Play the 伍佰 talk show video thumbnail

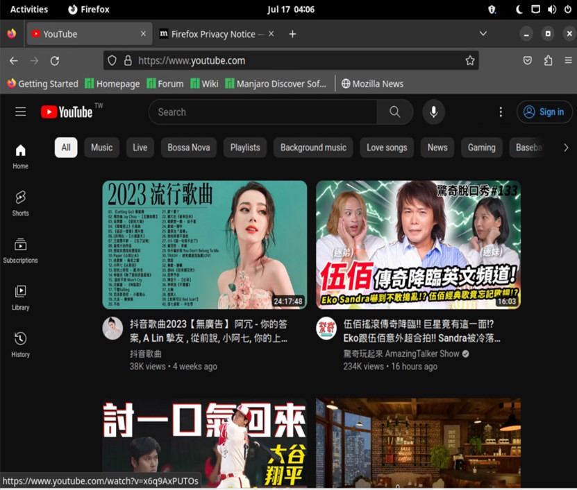[x=419, y=245]
